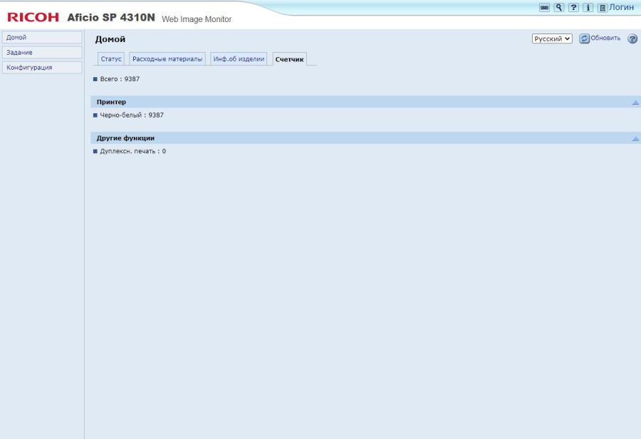Click the square question-mark icon beside the magnifier
Viewport: 641px width, 439px height.
coord(573,7)
